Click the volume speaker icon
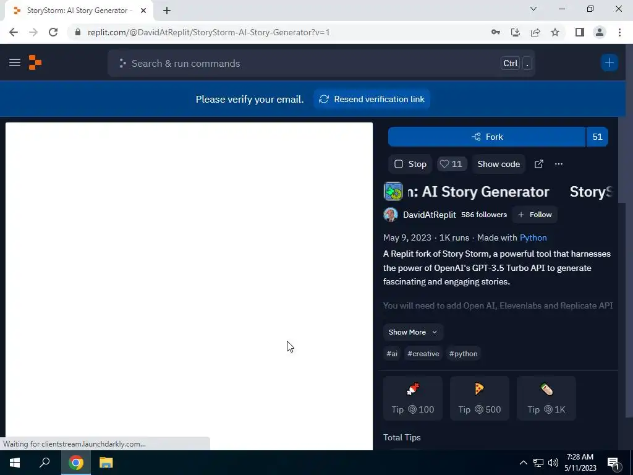 (x=553, y=463)
